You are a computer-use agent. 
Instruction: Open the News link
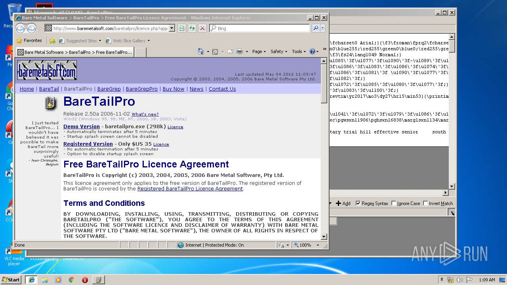tap(196, 89)
